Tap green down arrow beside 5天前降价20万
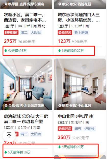This screenshot has width=107, height=159. (x=60, y=147)
